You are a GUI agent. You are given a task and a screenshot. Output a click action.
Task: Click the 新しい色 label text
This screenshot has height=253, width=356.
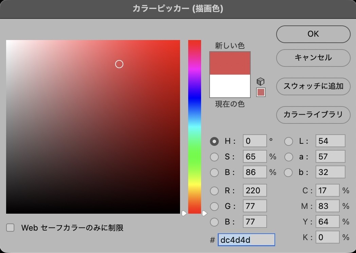click(230, 45)
